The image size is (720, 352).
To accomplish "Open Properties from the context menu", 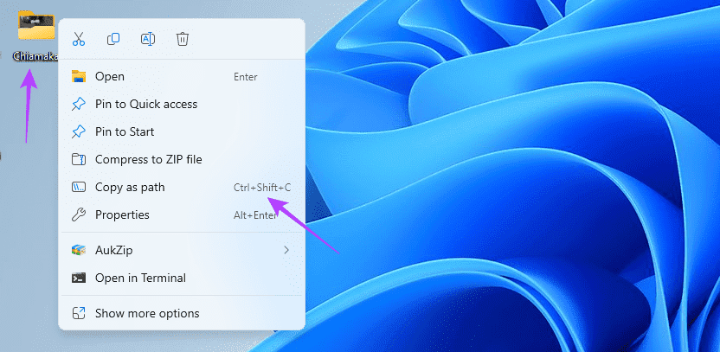I will pos(182,214).
